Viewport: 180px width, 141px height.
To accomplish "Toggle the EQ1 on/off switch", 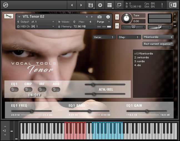I will (14, 89).
